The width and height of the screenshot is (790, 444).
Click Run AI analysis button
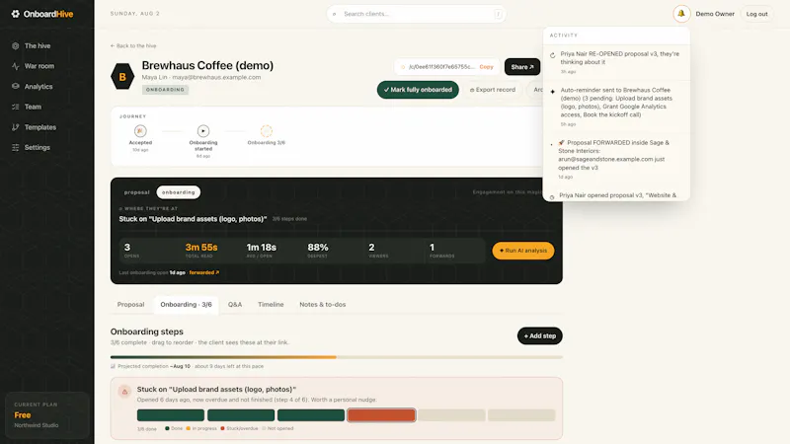pos(523,251)
